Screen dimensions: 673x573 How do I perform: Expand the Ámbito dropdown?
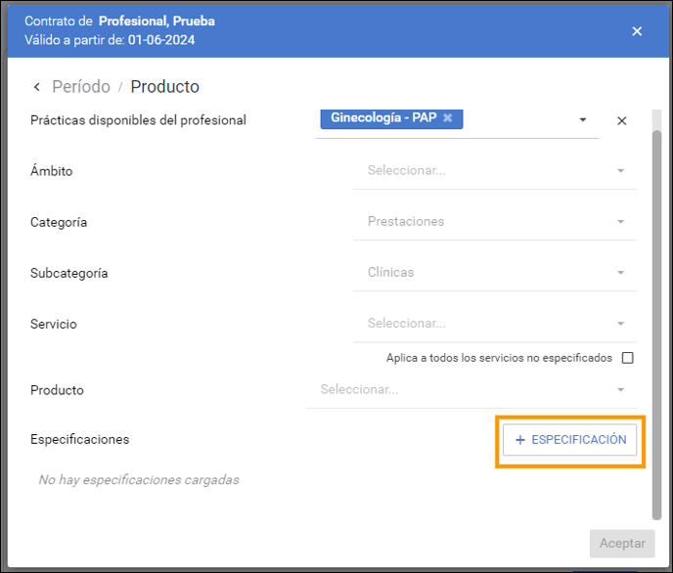coord(495,171)
